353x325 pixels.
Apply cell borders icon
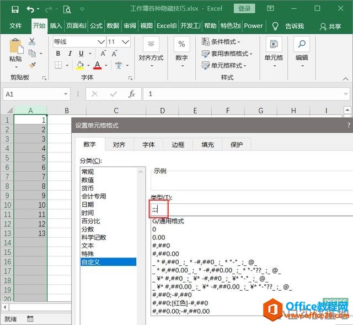point(58,65)
